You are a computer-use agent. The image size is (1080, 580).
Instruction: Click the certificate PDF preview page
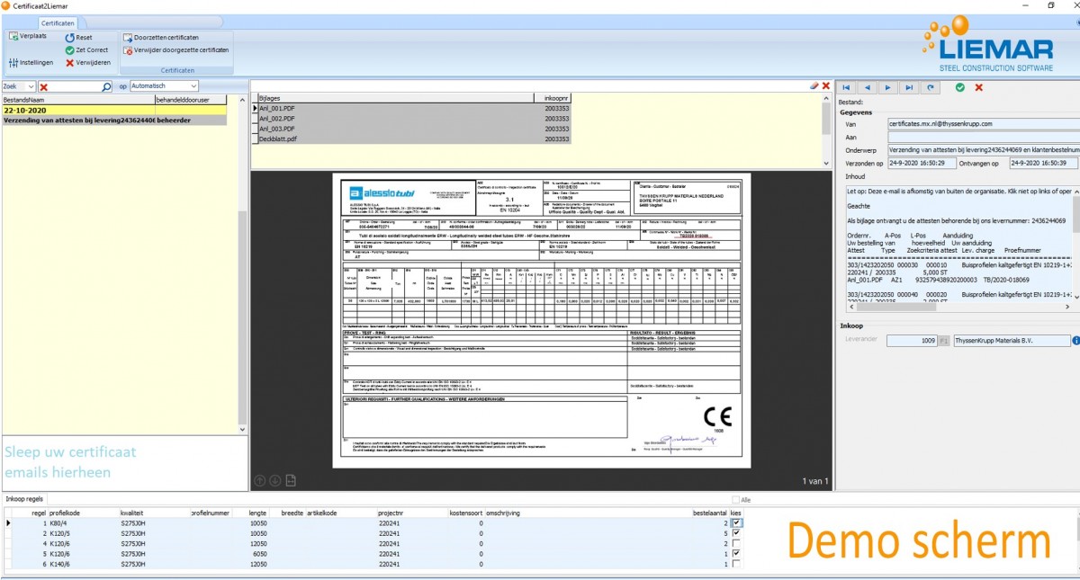pyautogui.click(x=541, y=320)
